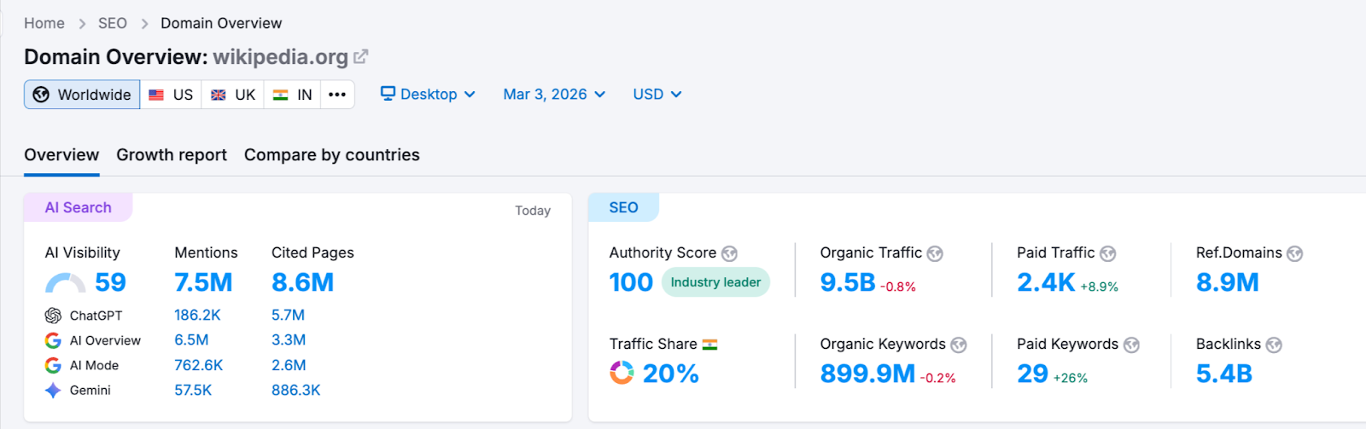
Task: Click the globe icon beside Paid Keywords
Action: point(1131,345)
